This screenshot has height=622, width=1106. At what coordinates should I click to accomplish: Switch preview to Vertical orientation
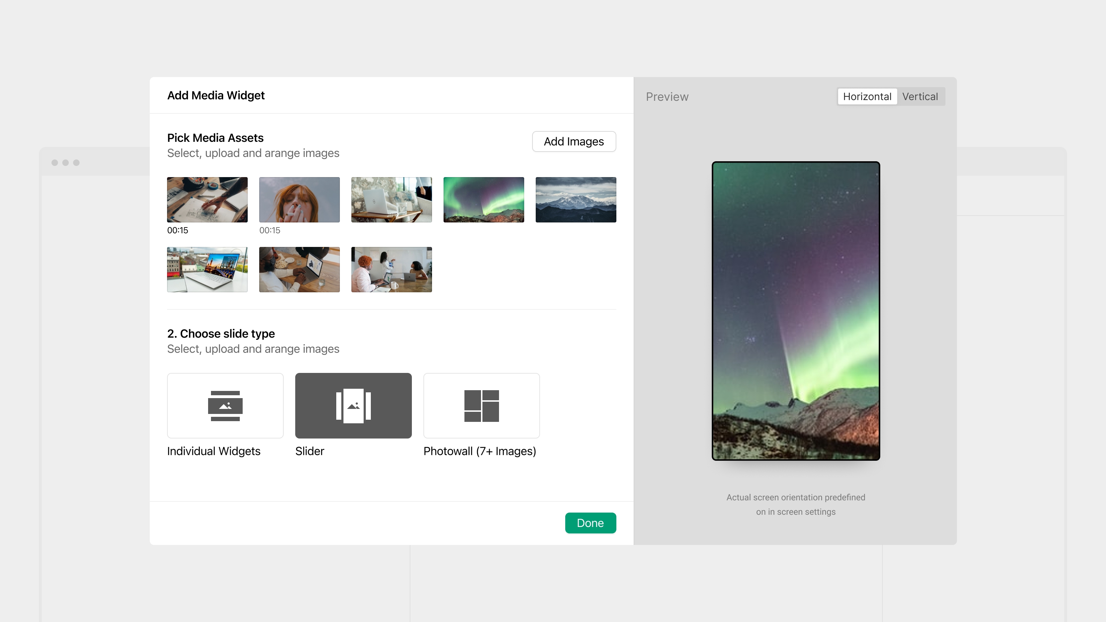point(920,96)
